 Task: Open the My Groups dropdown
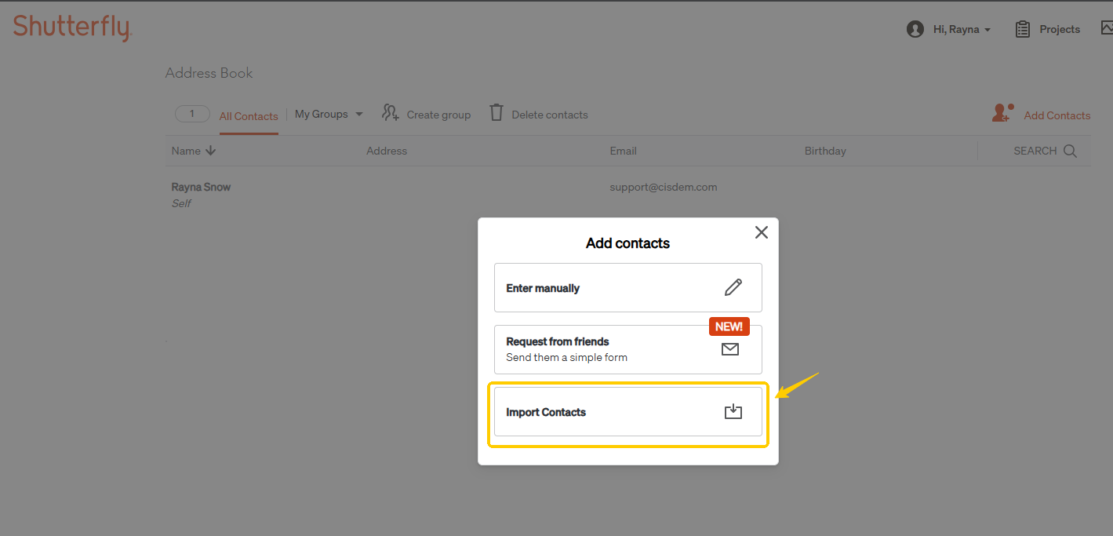329,114
